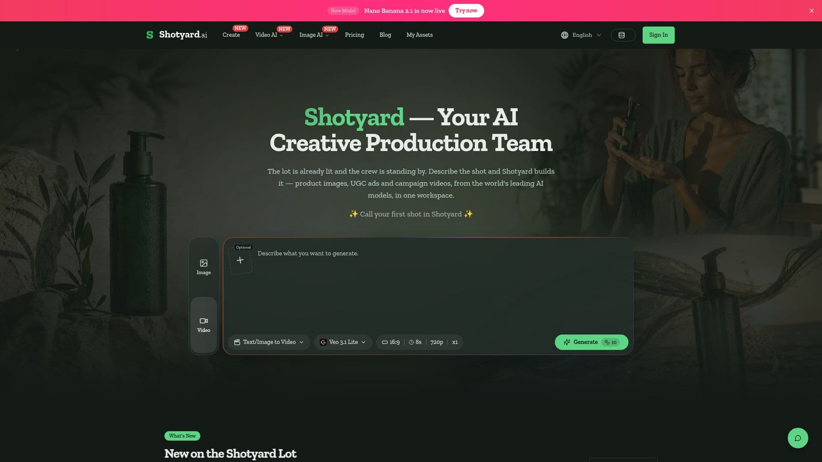Open the Create menu item

coord(231,35)
